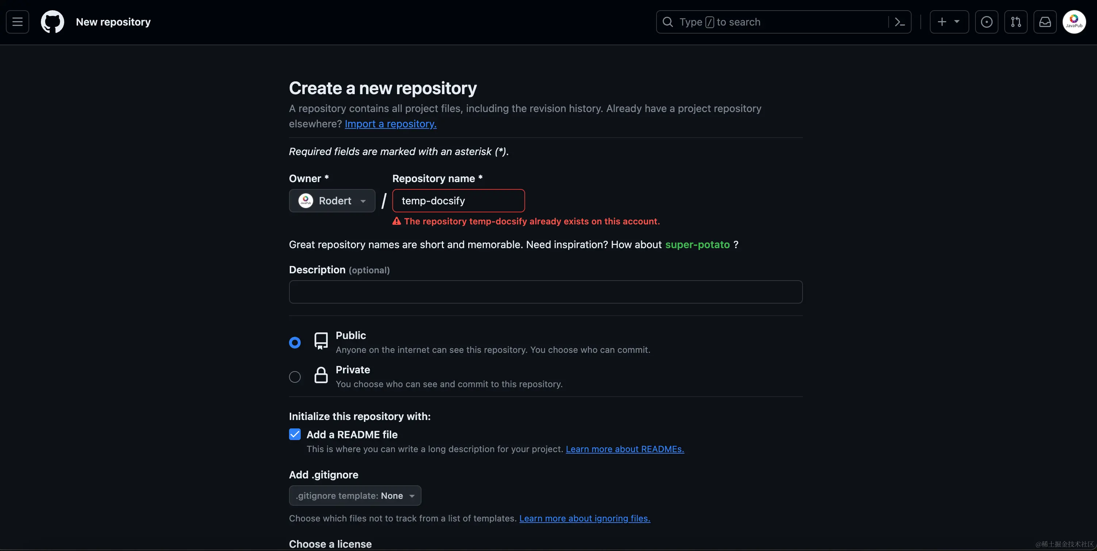
Task: Click the search magnifier icon
Action: coord(668,22)
